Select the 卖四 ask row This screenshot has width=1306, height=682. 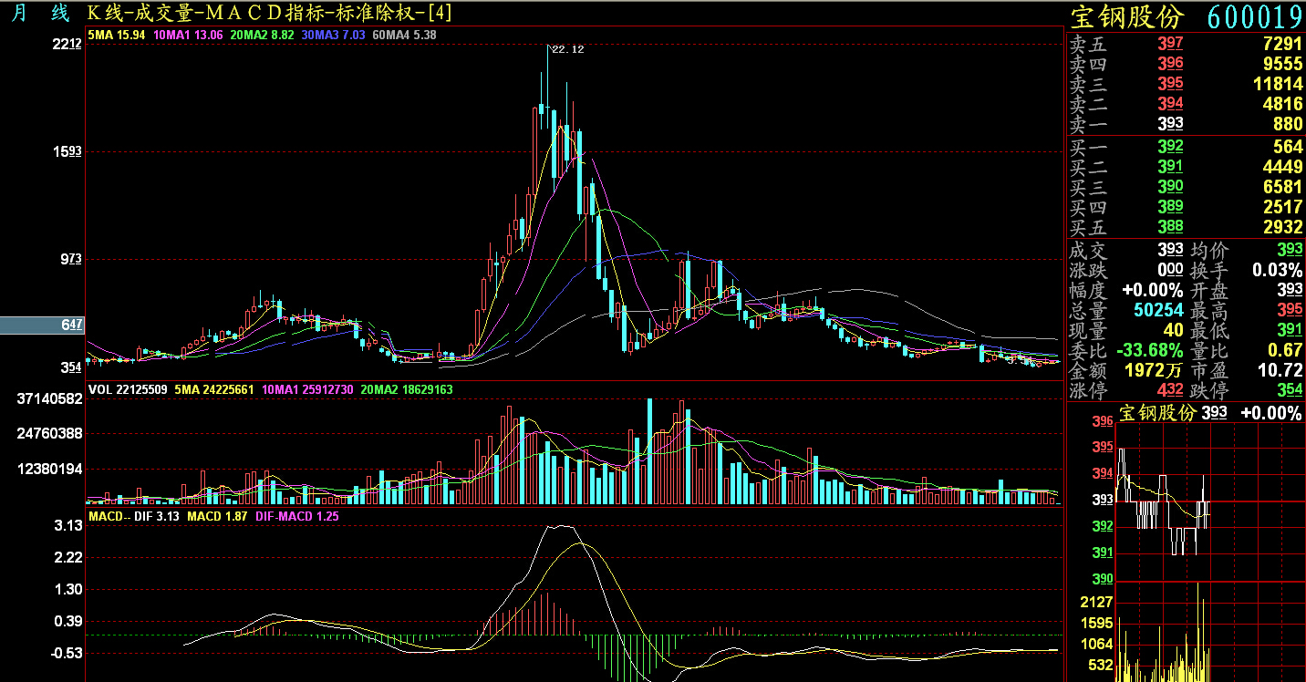pos(1186,64)
